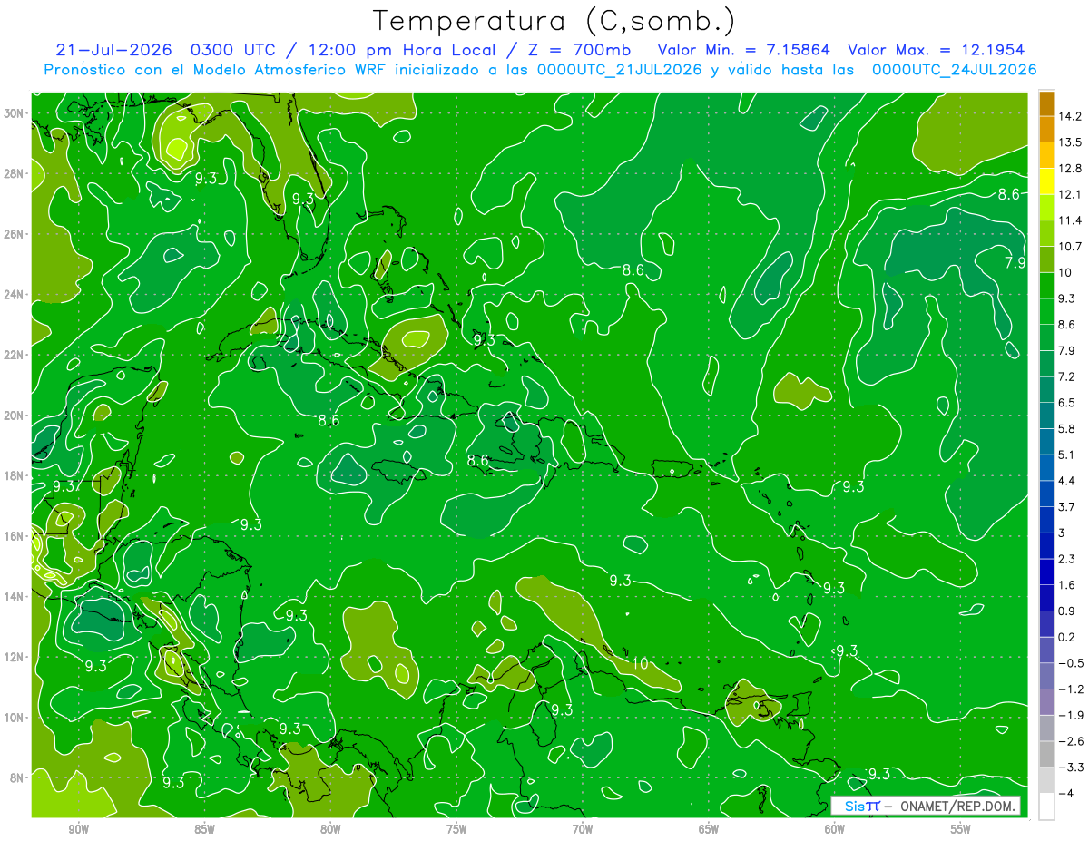The width and height of the screenshot is (1089, 841).
Task: Click the 5.8 label on the color scale
Action: (1066, 429)
